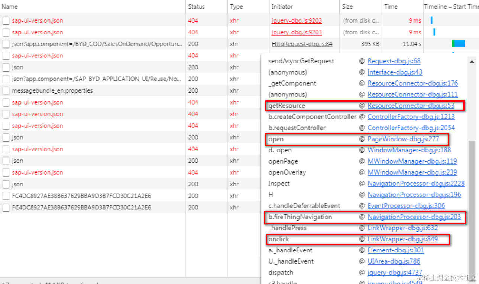Click the b.createComponentController frame name
479x284 pixels.
click(312, 117)
